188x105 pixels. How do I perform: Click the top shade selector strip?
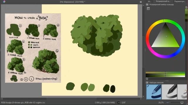click(x=165, y=73)
